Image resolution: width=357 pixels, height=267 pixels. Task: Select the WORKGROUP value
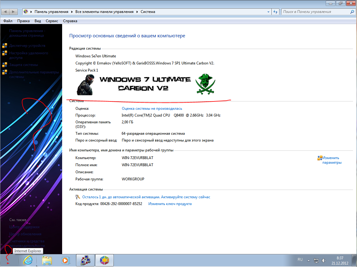coord(133,179)
